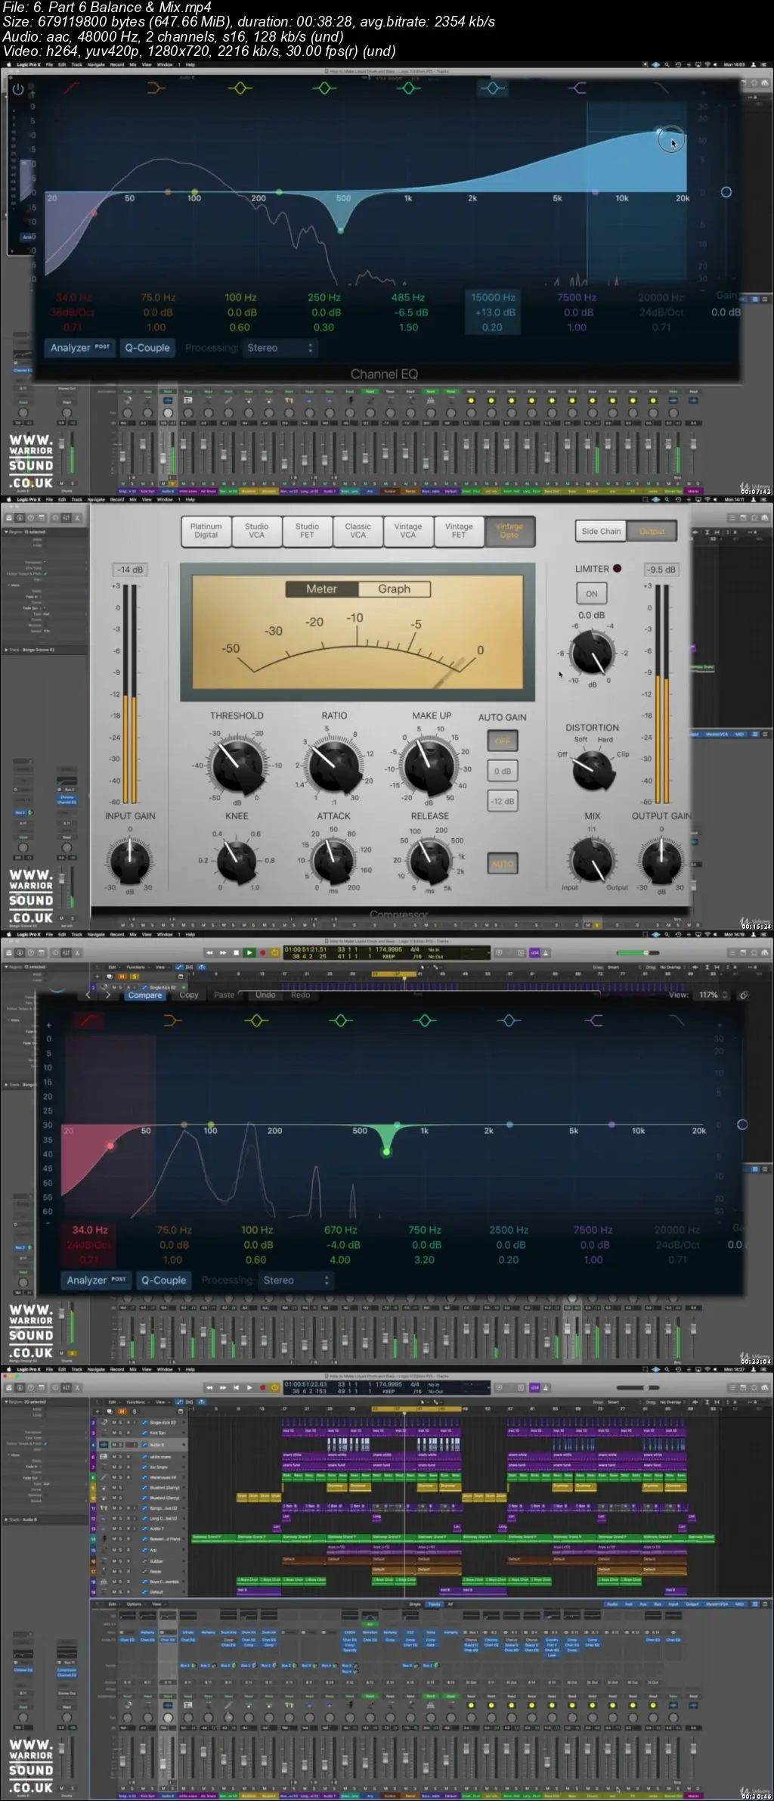774x1801 pixels.
Task: Click purple high-shelf band icon in third frame EQ
Action: point(594,1020)
